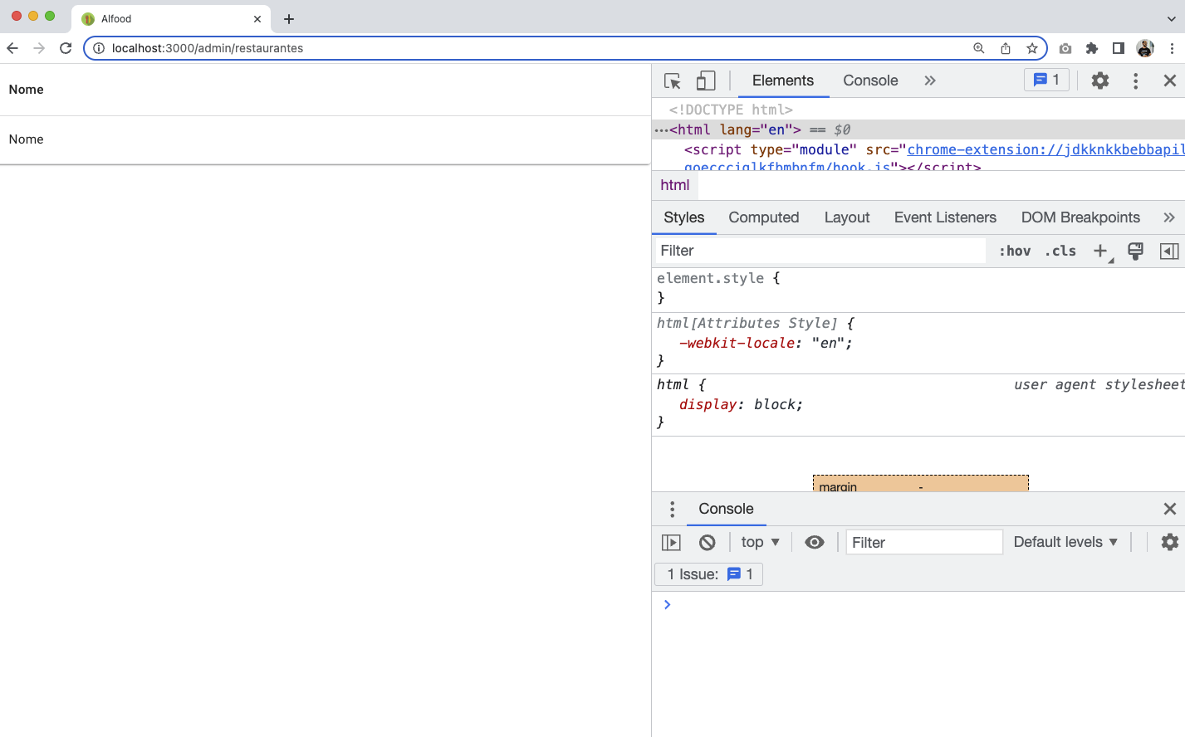The width and height of the screenshot is (1185, 737).
Task: Show more style pane tabs chevron
Action: tap(1169, 217)
